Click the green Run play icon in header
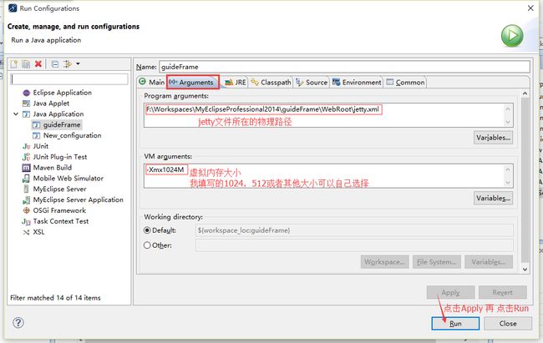This screenshot has width=543, height=343. (512, 36)
